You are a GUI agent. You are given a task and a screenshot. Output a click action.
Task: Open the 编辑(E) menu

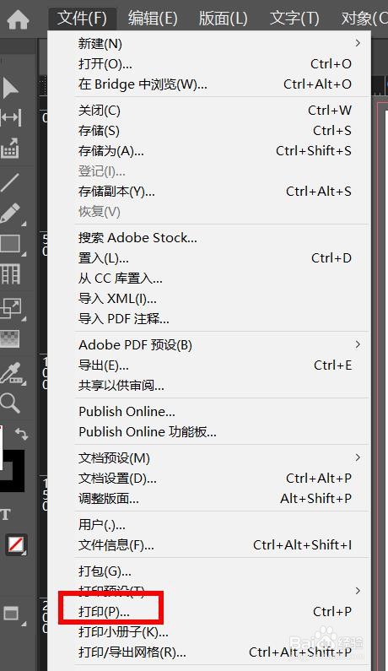pos(153,19)
